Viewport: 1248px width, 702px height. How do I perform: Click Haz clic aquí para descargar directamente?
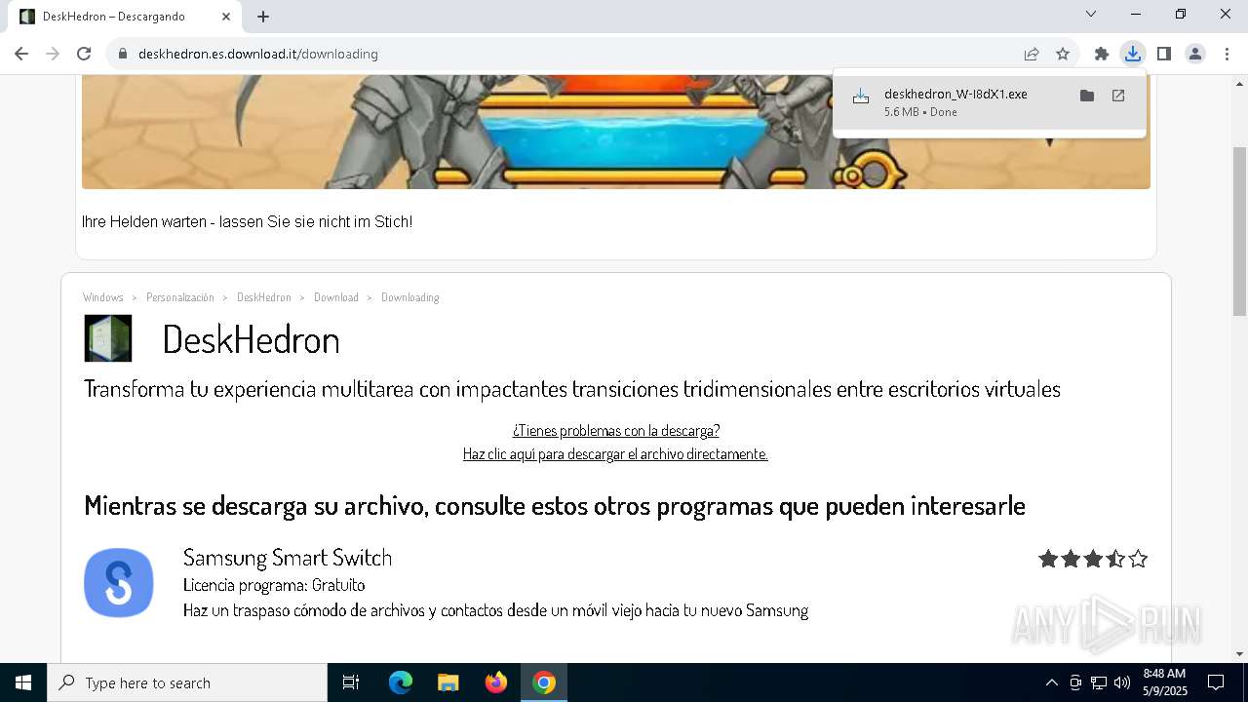click(615, 454)
